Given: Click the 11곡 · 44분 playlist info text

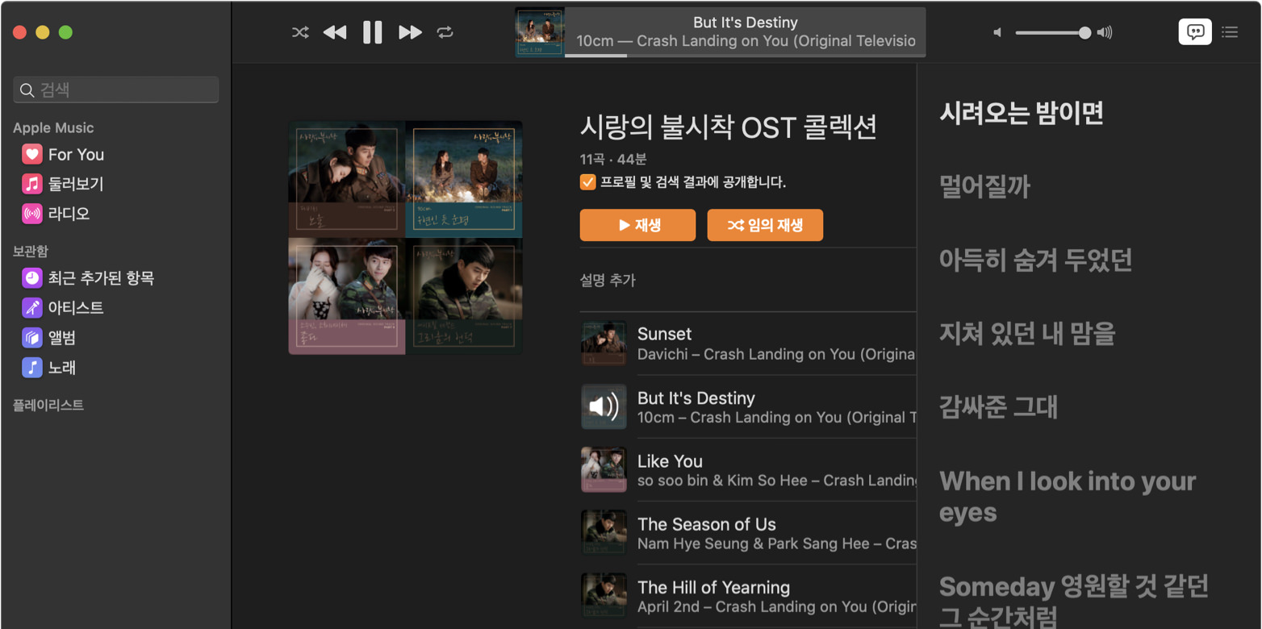Looking at the screenshot, I should click(x=612, y=160).
